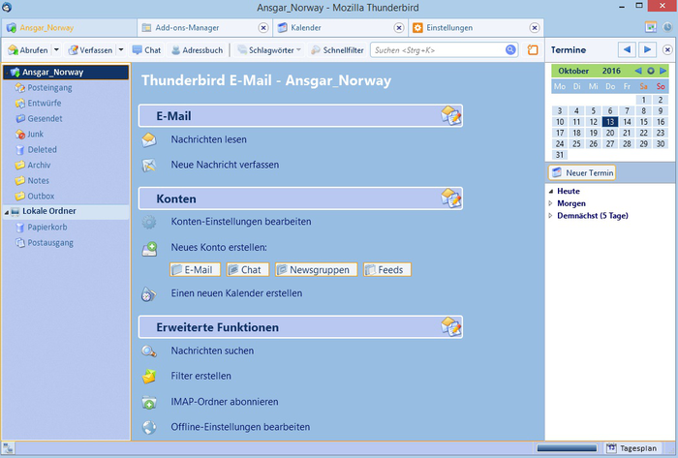Show previous month in mini calendar
This screenshot has height=458, width=678.
coord(638,71)
